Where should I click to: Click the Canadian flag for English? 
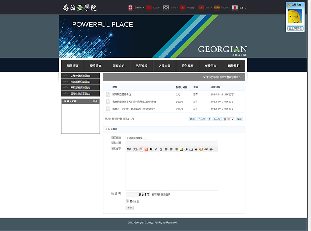click(x=130, y=7)
